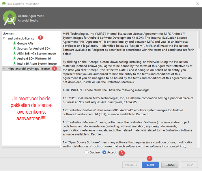Click the small Android Studio icon in title bar
Image resolution: width=202 pixels, height=171 pixels.
4,4
